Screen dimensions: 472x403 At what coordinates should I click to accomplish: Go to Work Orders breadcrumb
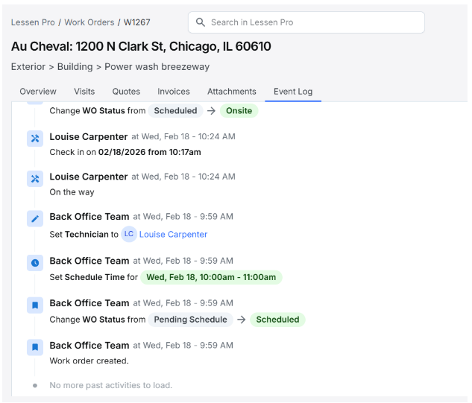click(x=89, y=22)
